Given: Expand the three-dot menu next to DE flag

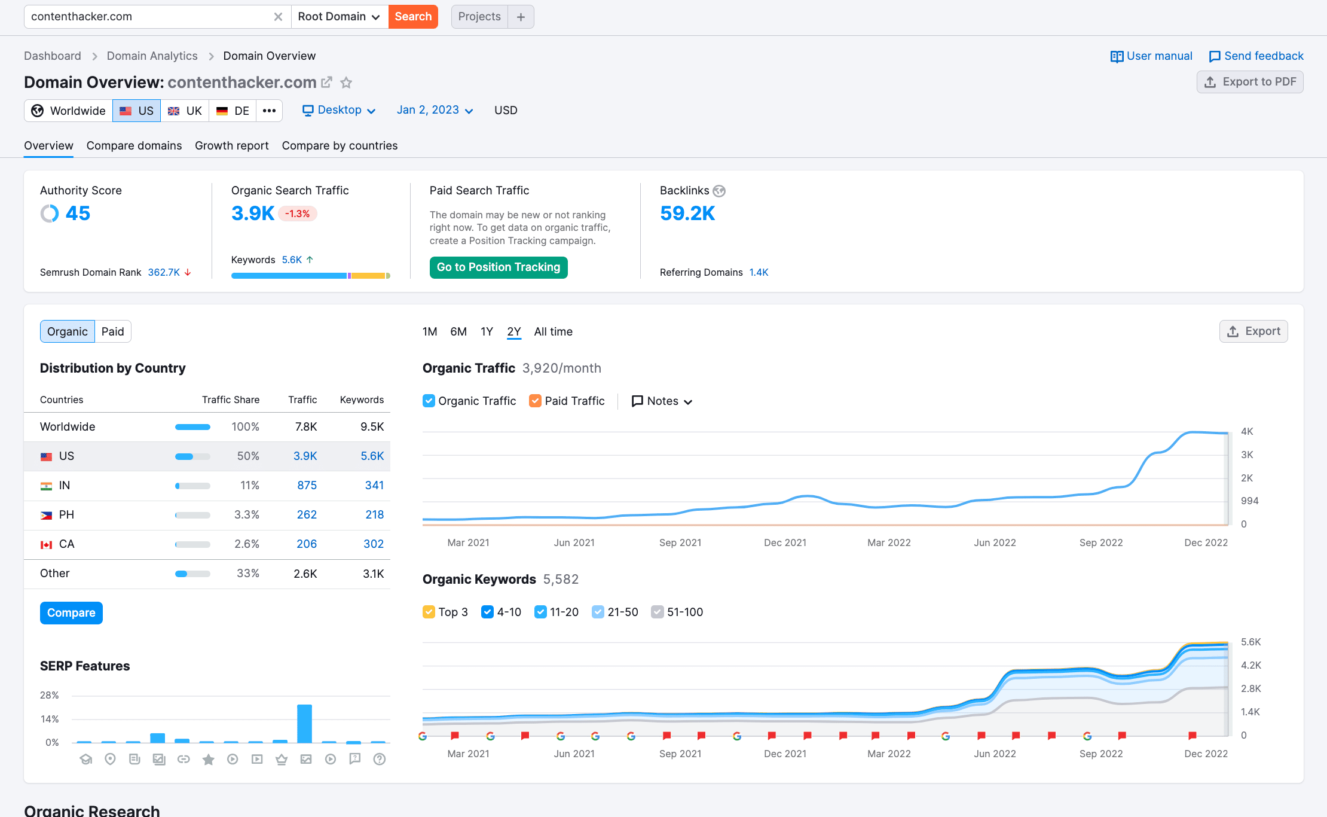Looking at the screenshot, I should click(269, 110).
